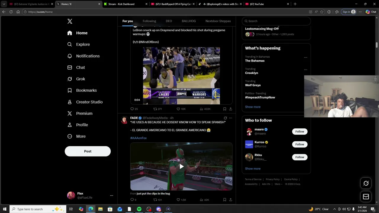Open Grok in sidebar
The width and height of the screenshot is (379, 213).
(x=76, y=79)
